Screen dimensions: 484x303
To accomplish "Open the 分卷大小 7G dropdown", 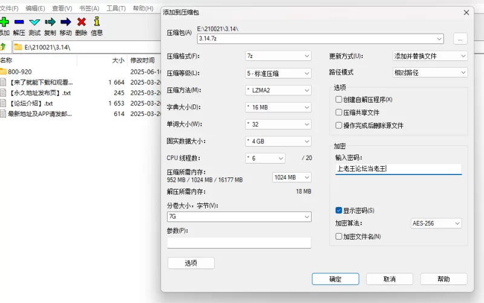I will 239,217.
